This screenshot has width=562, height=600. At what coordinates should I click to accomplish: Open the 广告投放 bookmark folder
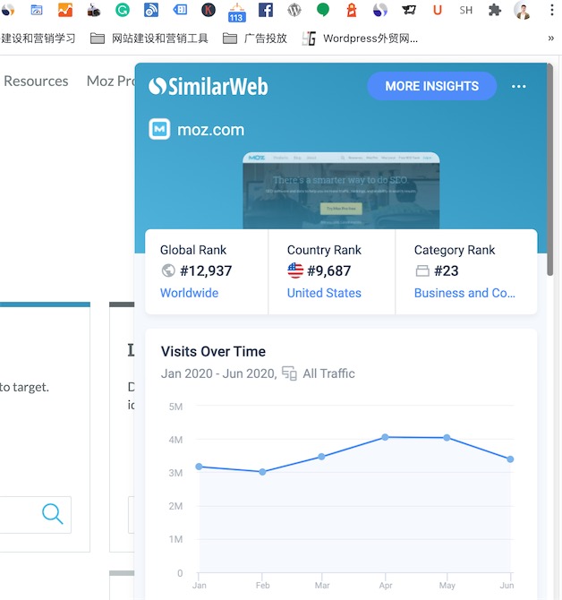pos(255,39)
